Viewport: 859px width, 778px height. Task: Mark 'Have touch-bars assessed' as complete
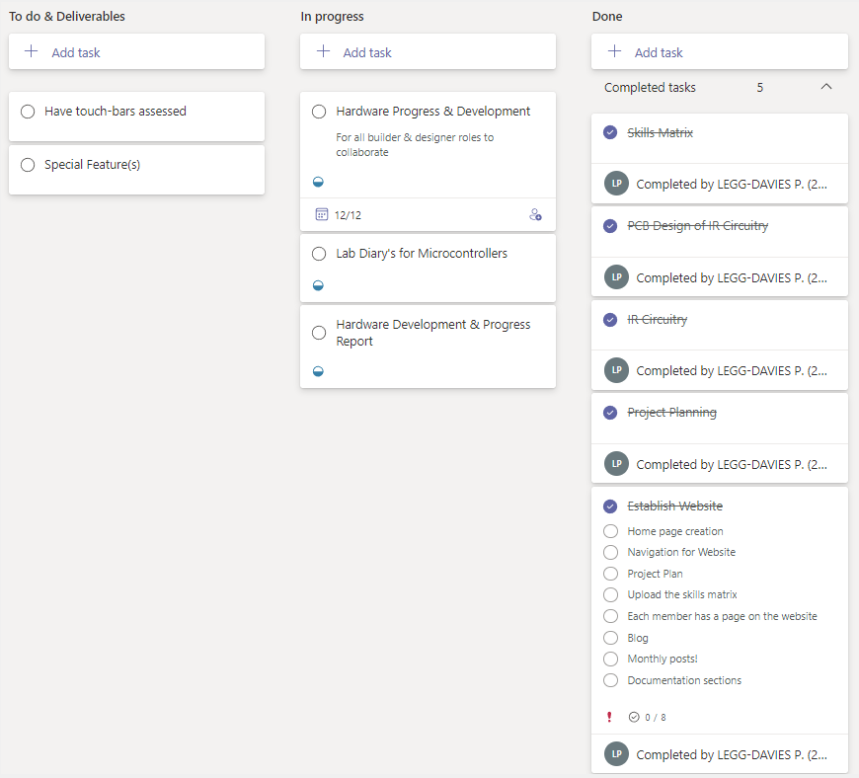click(x=28, y=112)
